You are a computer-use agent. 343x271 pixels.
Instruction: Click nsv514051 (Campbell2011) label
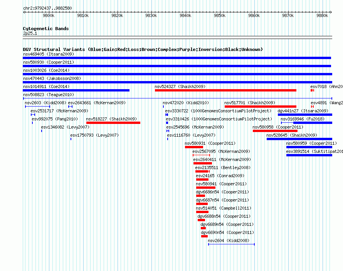point(224,208)
